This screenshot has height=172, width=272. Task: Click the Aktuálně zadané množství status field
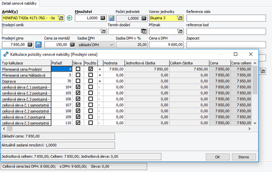pyautogui.click(x=58, y=145)
